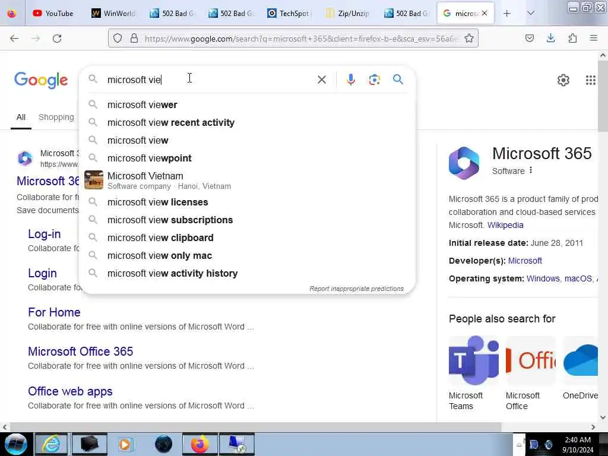The height and width of the screenshot is (456, 608).
Task: Open the For Home sitelink
Action: [x=54, y=312]
